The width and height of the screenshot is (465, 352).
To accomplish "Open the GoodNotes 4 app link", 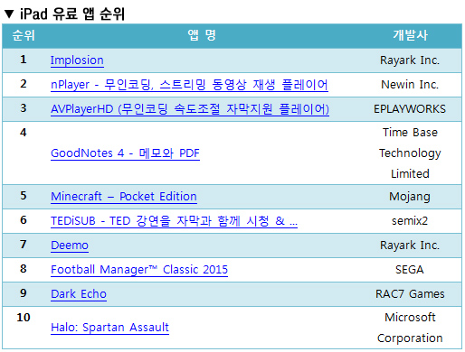I will (125, 153).
